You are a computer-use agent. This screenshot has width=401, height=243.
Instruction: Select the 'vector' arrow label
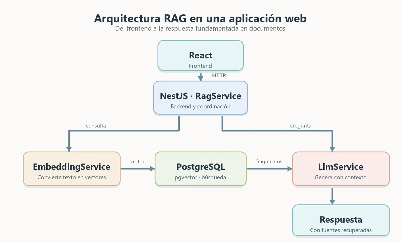[x=137, y=161]
